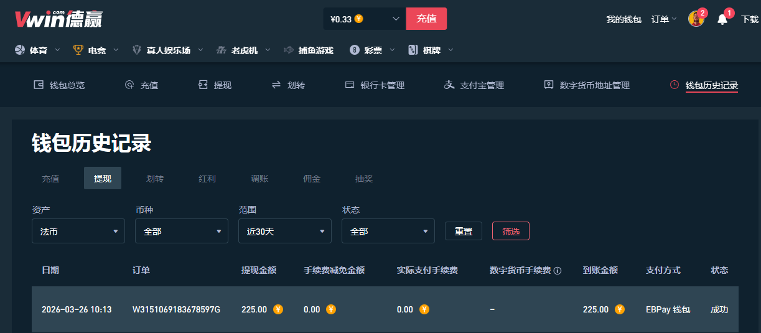Viewport: 761px width, 333px height.
Task: Click the EBPay 钱包 payment method cell
Action: tap(668, 309)
